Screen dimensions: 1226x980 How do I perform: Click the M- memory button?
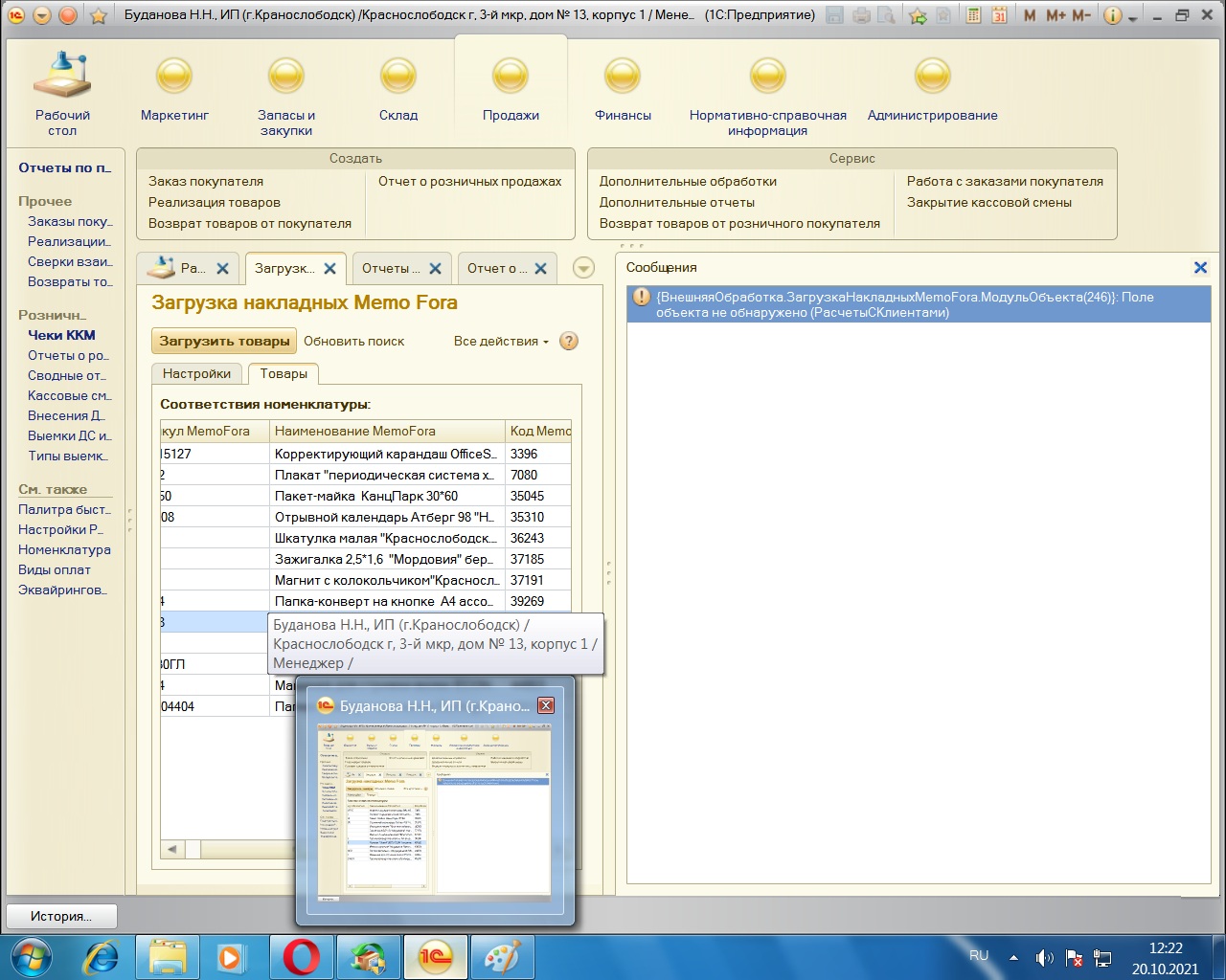tap(1080, 15)
